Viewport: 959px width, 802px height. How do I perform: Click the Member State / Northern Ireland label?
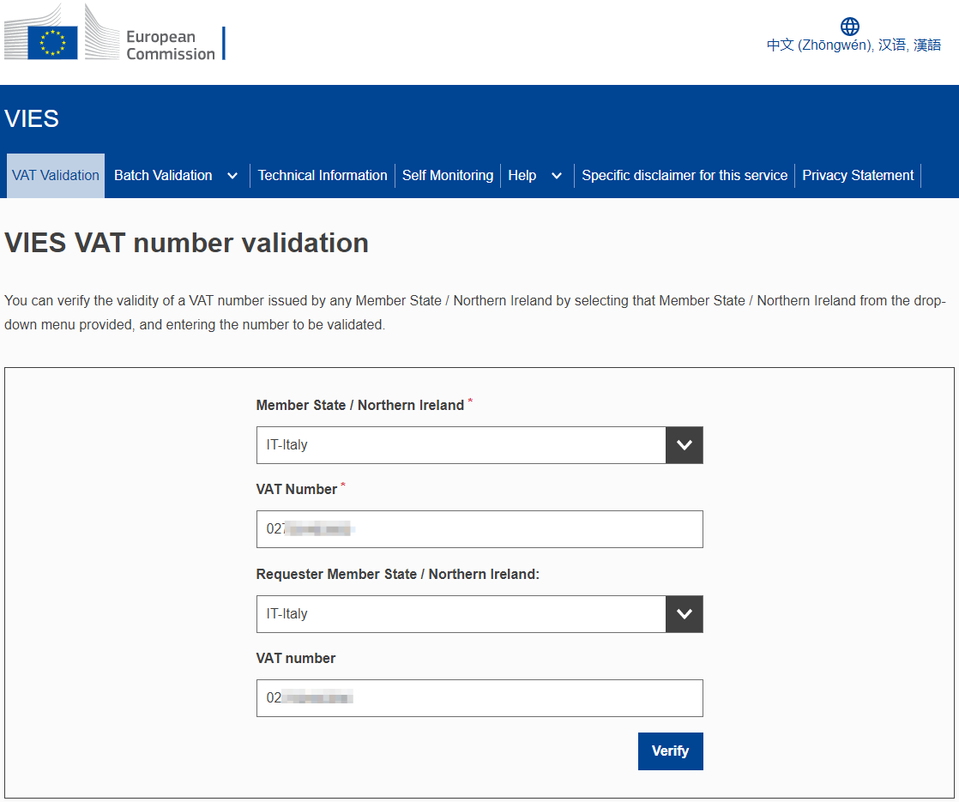pyautogui.click(x=360, y=406)
